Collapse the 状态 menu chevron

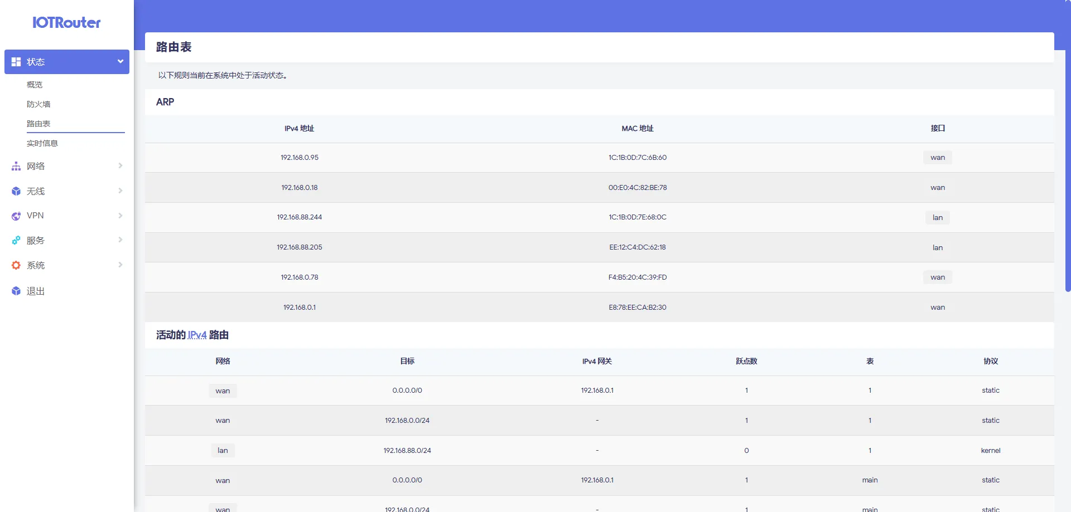point(120,62)
